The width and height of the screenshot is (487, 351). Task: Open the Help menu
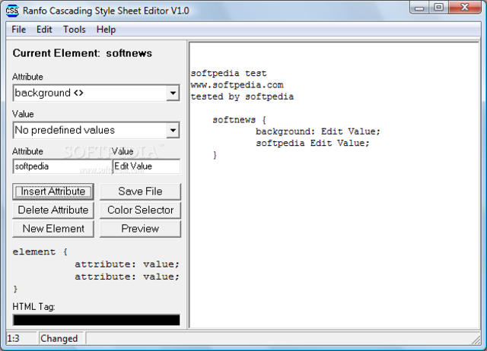pos(106,30)
